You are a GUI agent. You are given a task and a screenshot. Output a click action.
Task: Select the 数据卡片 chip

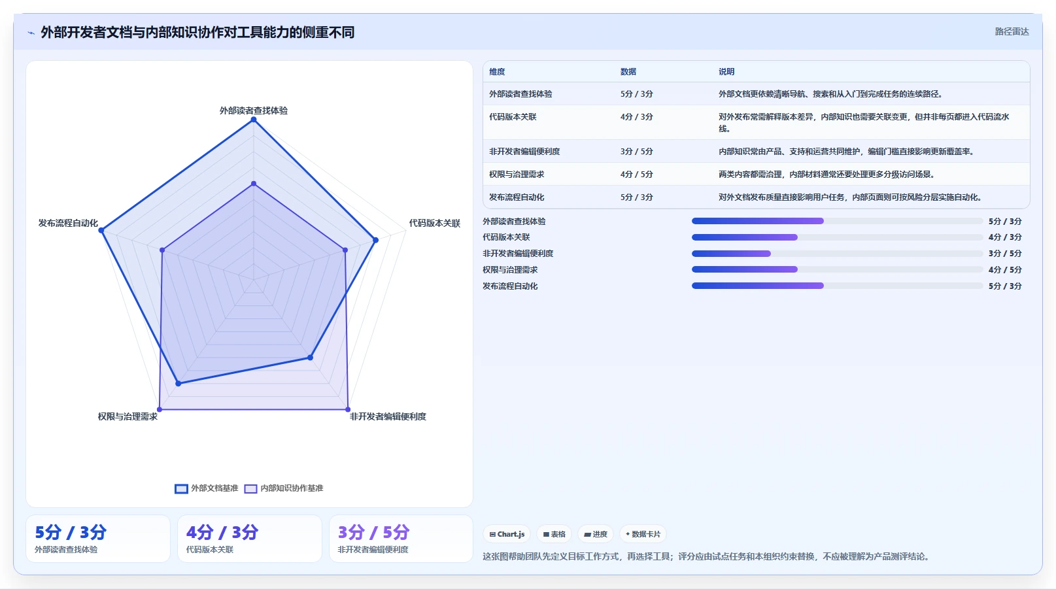pos(643,534)
